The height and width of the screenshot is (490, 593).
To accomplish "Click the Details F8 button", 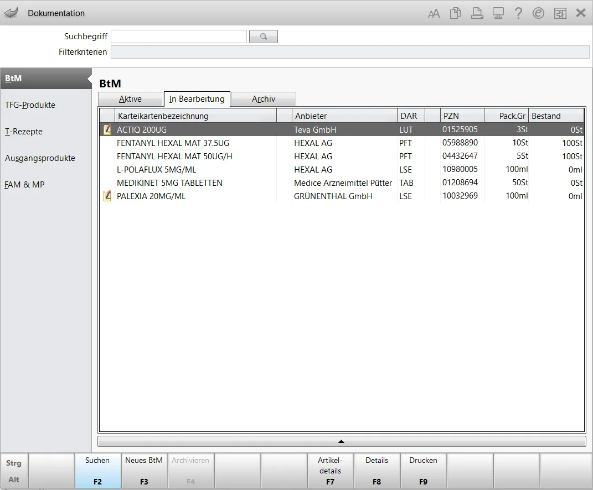I will pyautogui.click(x=377, y=471).
